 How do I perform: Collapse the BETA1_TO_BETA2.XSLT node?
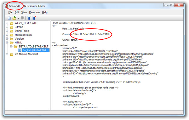pyautogui.click(x=11, y=46)
